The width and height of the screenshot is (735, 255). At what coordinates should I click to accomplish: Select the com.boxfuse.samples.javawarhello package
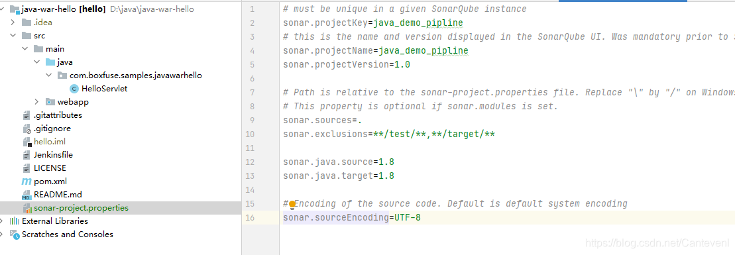click(x=136, y=75)
